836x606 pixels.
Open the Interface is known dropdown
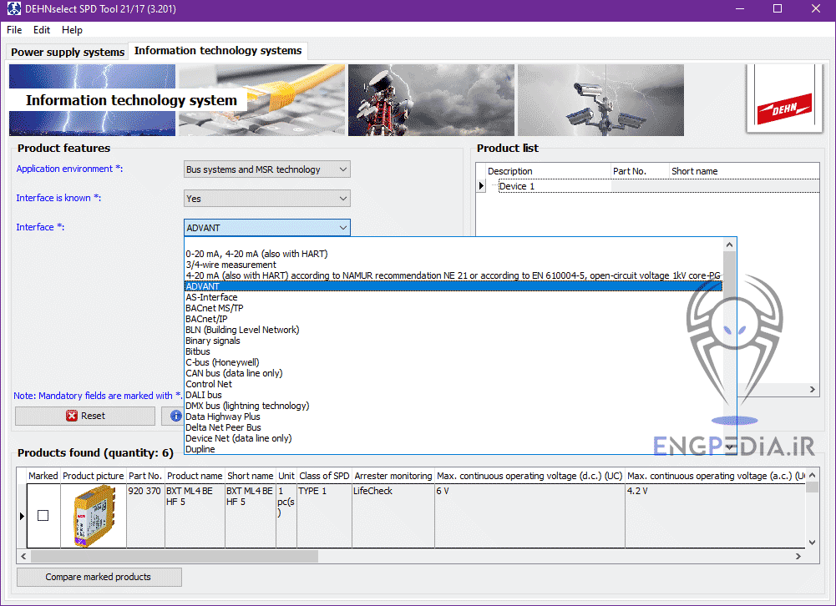pyautogui.click(x=266, y=199)
